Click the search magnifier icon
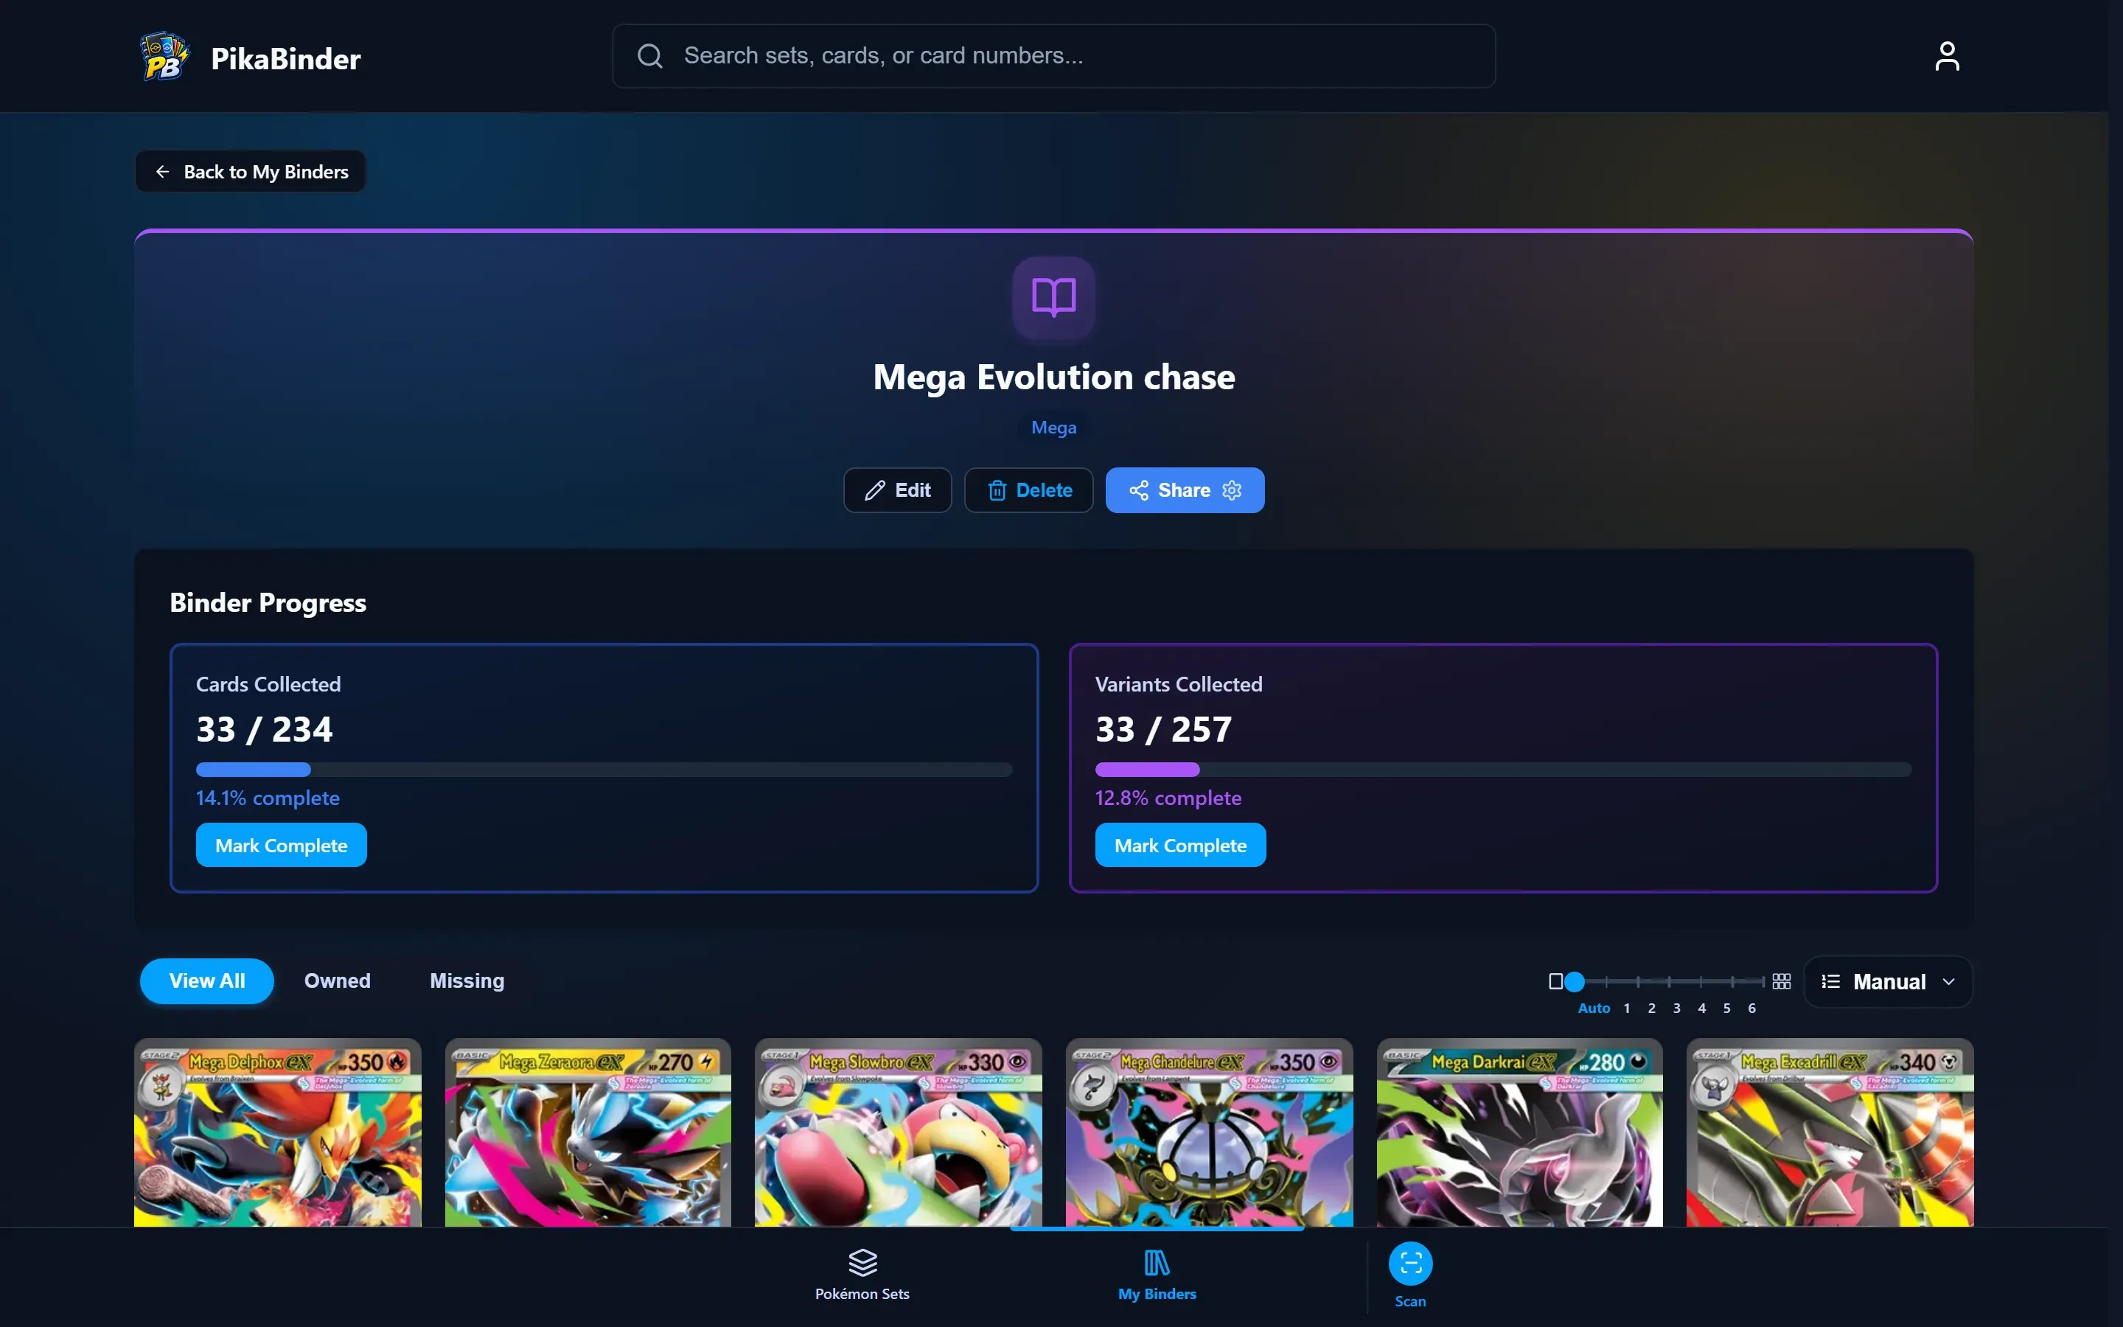Image resolution: width=2123 pixels, height=1327 pixels. click(x=650, y=56)
